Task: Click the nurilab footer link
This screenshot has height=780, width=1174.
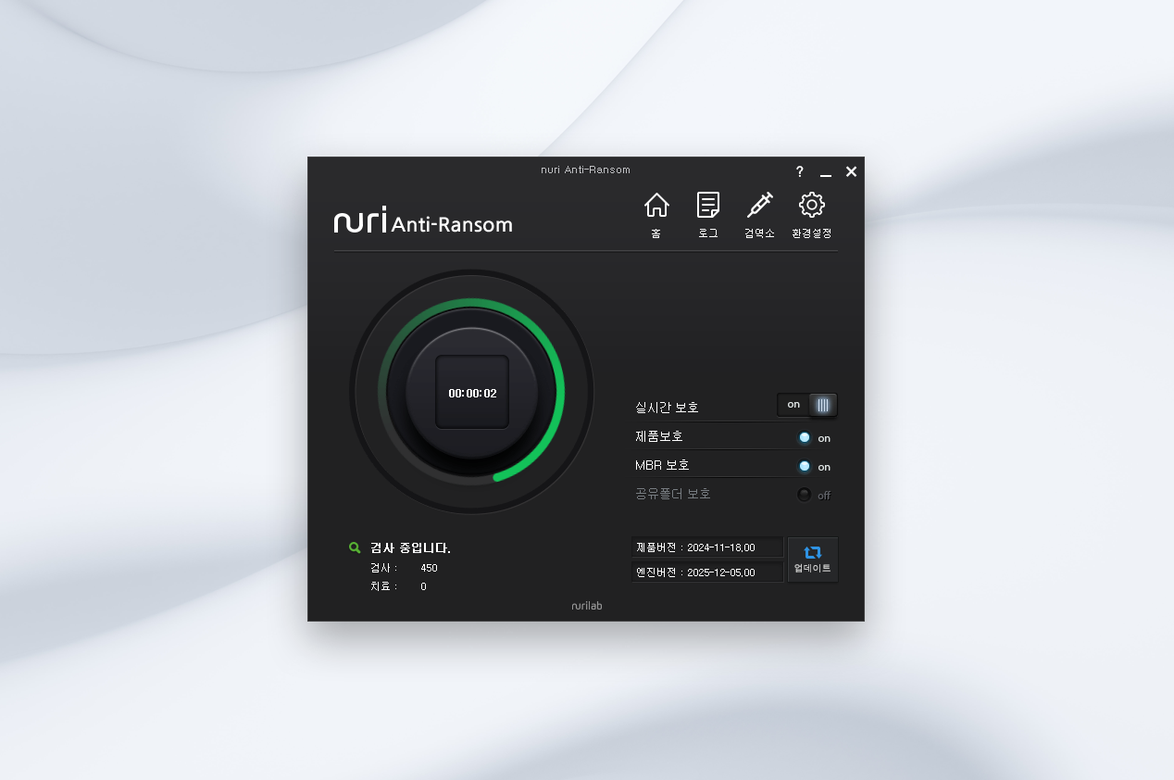Action: pos(586,606)
